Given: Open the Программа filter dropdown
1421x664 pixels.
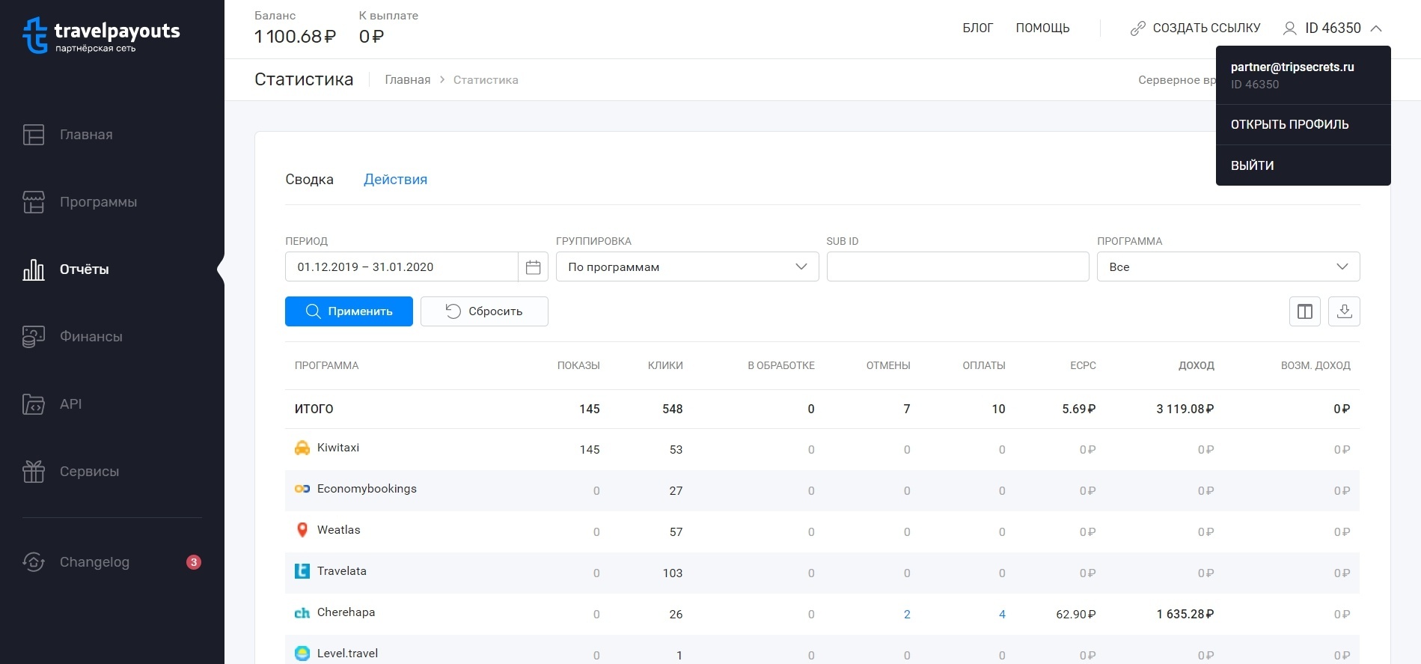Looking at the screenshot, I should coord(1227,267).
